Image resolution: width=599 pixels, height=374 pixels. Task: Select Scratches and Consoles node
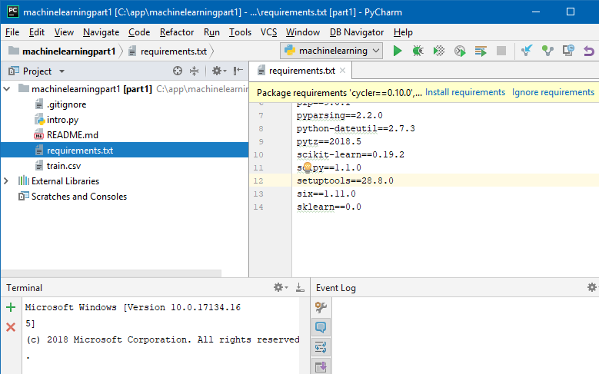(78, 196)
